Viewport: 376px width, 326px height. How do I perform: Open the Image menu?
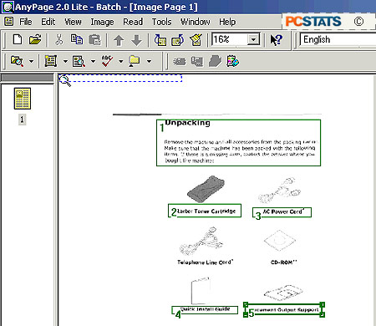click(102, 22)
